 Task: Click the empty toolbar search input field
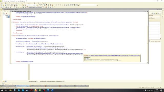(88, 5)
